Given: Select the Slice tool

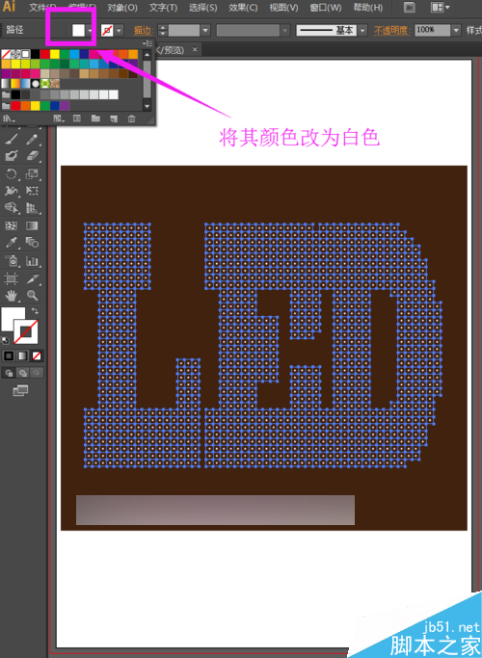Looking at the screenshot, I should 33,278.
